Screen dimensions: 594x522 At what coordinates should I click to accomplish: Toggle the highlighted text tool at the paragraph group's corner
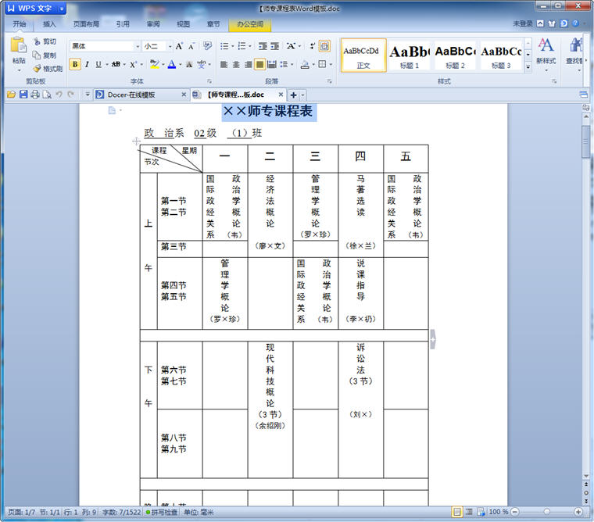pos(324,46)
